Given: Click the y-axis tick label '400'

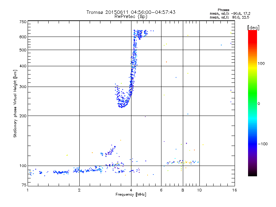Looking at the screenshot, I should (x=23, y=66).
